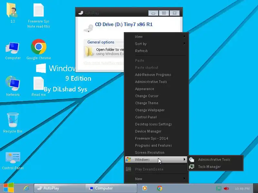The height and width of the screenshot is (193, 258).
Task: Click the AutoPlay title bar icon
Action: click(81, 13)
